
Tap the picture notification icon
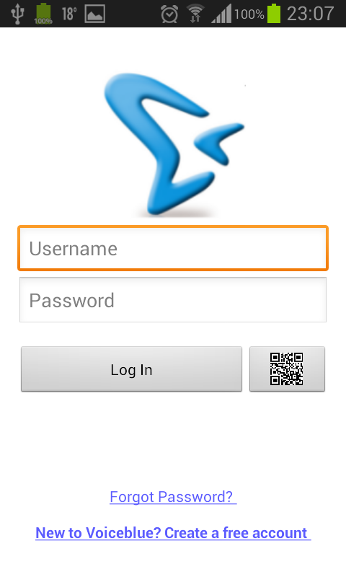click(x=95, y=14)
